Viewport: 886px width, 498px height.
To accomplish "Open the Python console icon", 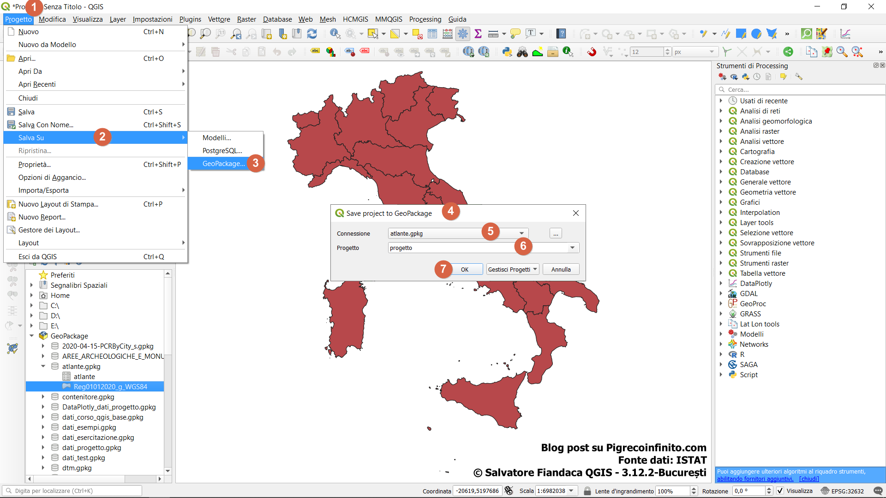I will pos(507,52).
